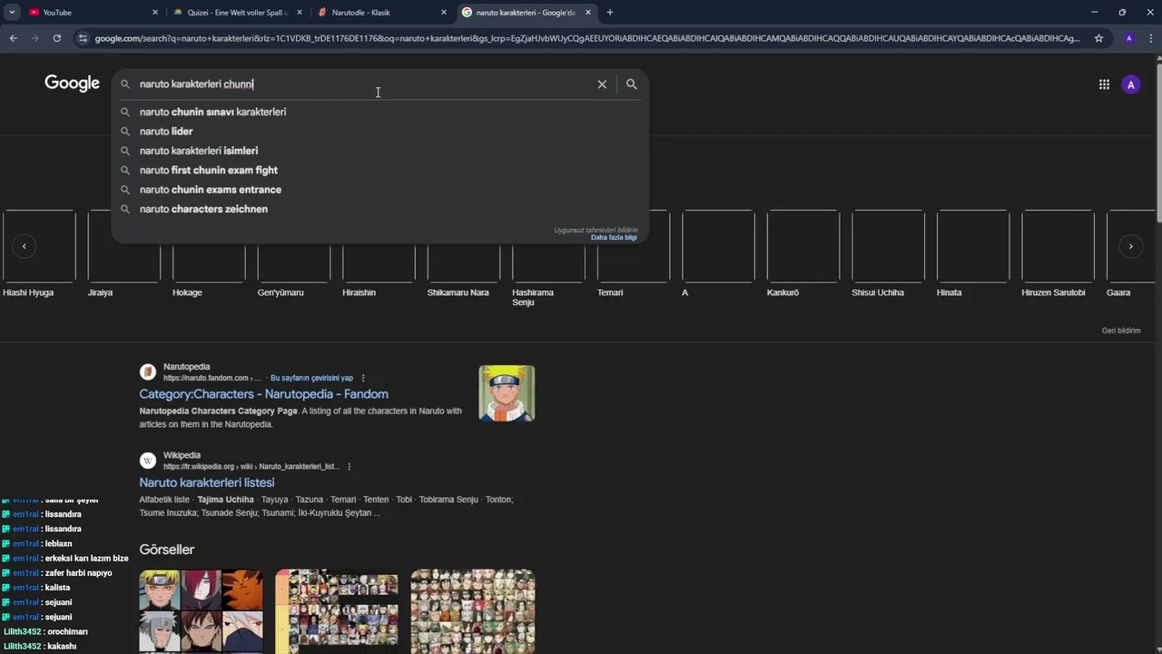Show next carousel characters
Viewport: 1162px width, 654px height.
(x=1130, y=246)
